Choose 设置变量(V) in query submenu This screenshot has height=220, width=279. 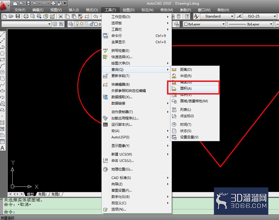195,137
